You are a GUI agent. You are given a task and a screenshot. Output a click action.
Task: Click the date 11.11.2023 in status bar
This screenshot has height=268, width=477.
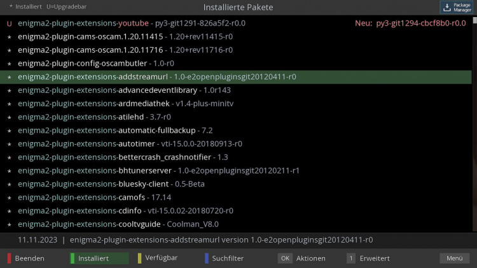click(38, 240)
